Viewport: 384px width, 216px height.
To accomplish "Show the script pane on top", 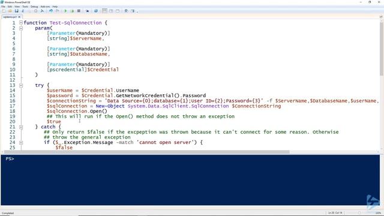I will pyautogui.click(x=104, y=11).
